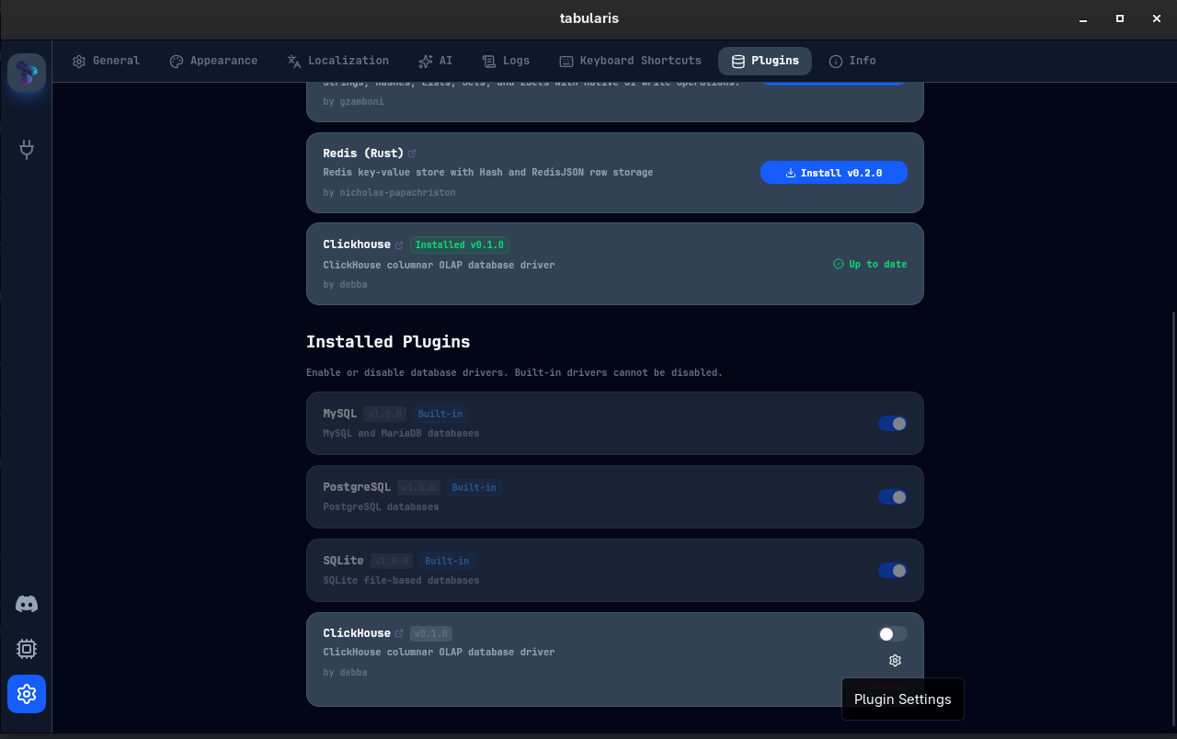Switch to the AI settings tab
Screen dimensions: 1177x739
coord(435,61)
